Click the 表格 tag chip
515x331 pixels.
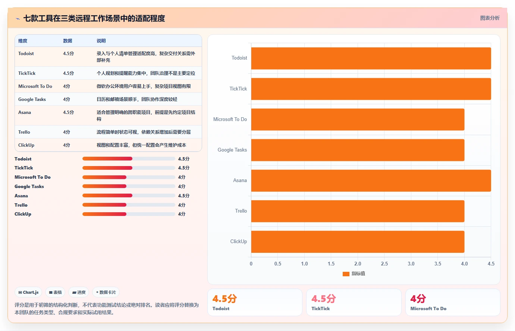coord(55,292)
